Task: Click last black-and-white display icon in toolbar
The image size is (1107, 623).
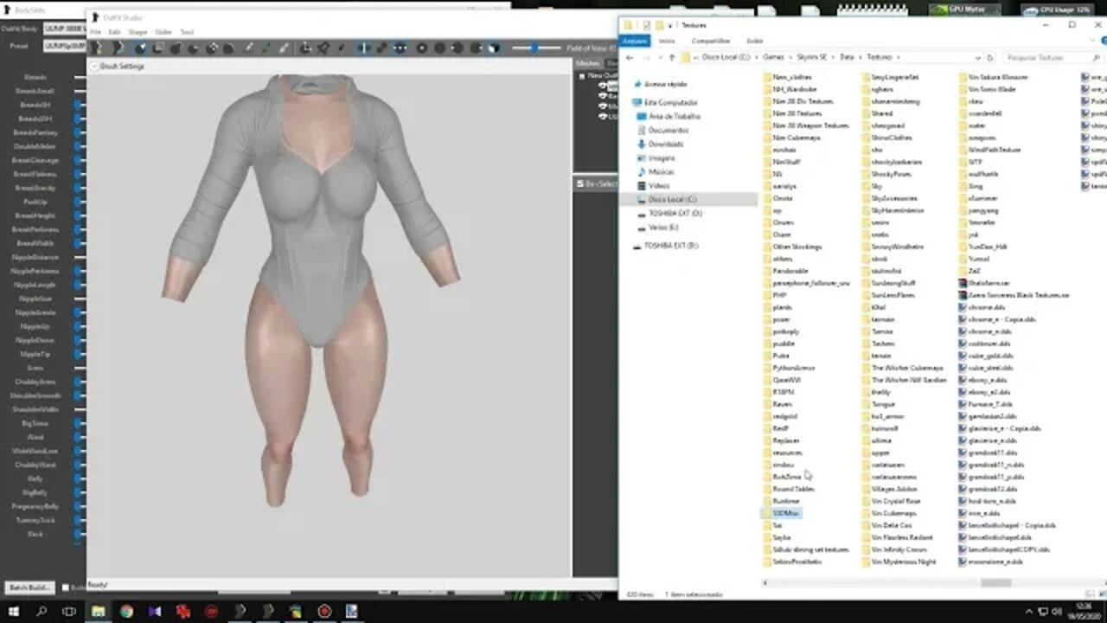Action: (494, 48)
